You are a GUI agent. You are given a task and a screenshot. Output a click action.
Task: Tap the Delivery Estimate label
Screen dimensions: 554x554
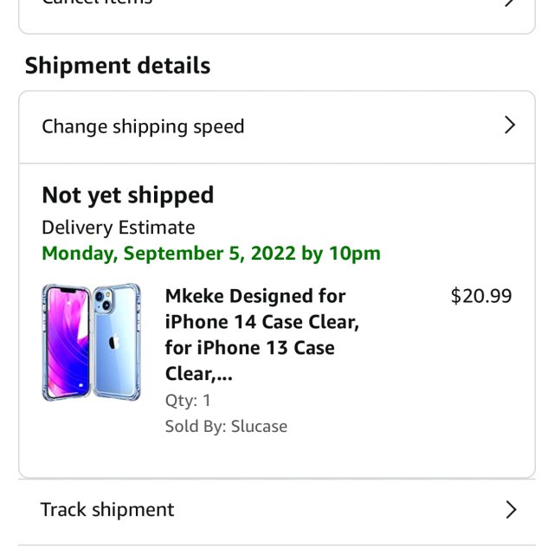[119, 228]
